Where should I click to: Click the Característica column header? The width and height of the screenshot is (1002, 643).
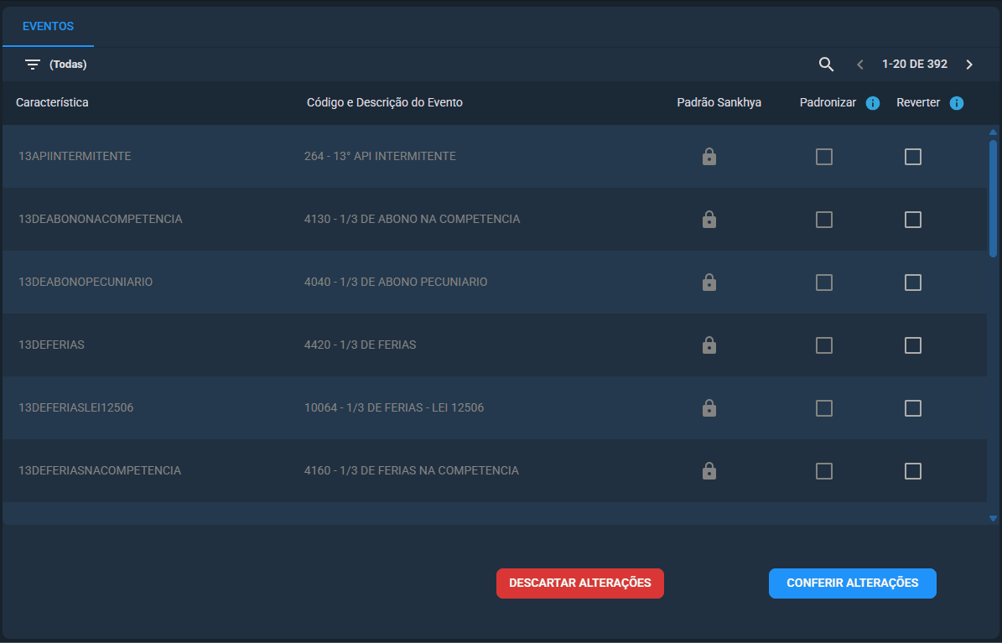coord(52,102)
